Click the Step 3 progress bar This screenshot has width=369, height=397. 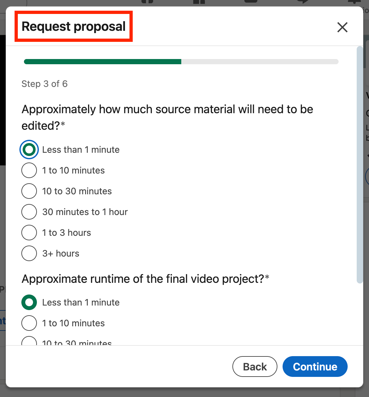pyautogui.click(x=181, y=62)
